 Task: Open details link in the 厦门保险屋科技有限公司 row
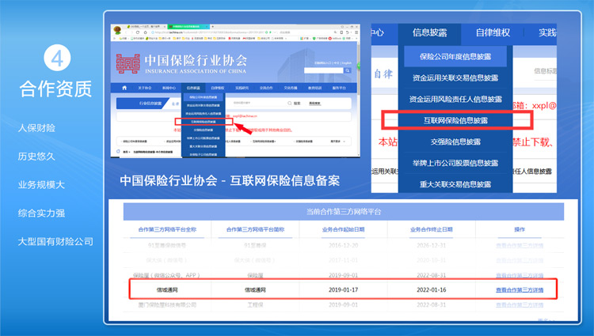(x=520, y=304)
